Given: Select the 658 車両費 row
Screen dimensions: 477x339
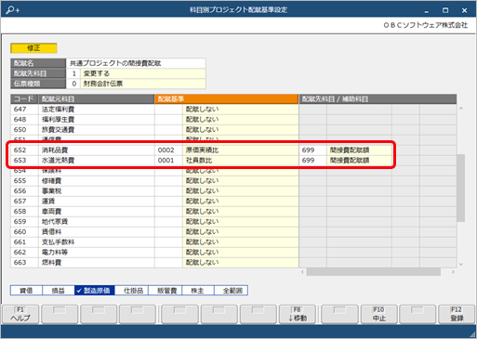Looking at the screenshot, I should (233, 212).
